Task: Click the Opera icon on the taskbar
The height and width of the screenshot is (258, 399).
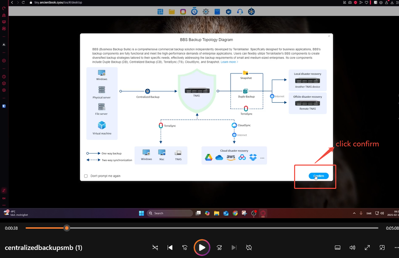Action: (x=263, y=213)
